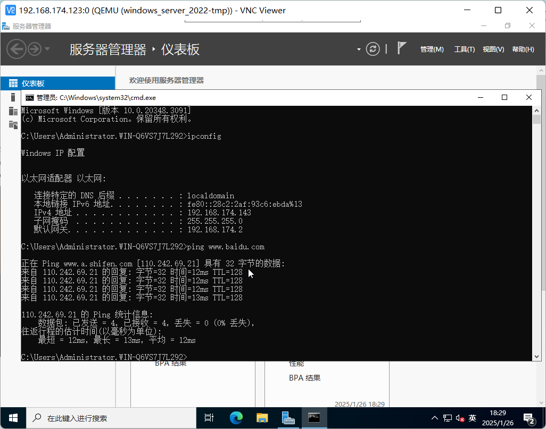The image size is (546, 429).
Task: Switch to Server Manager taskbar icon
Action: [288, 418]
